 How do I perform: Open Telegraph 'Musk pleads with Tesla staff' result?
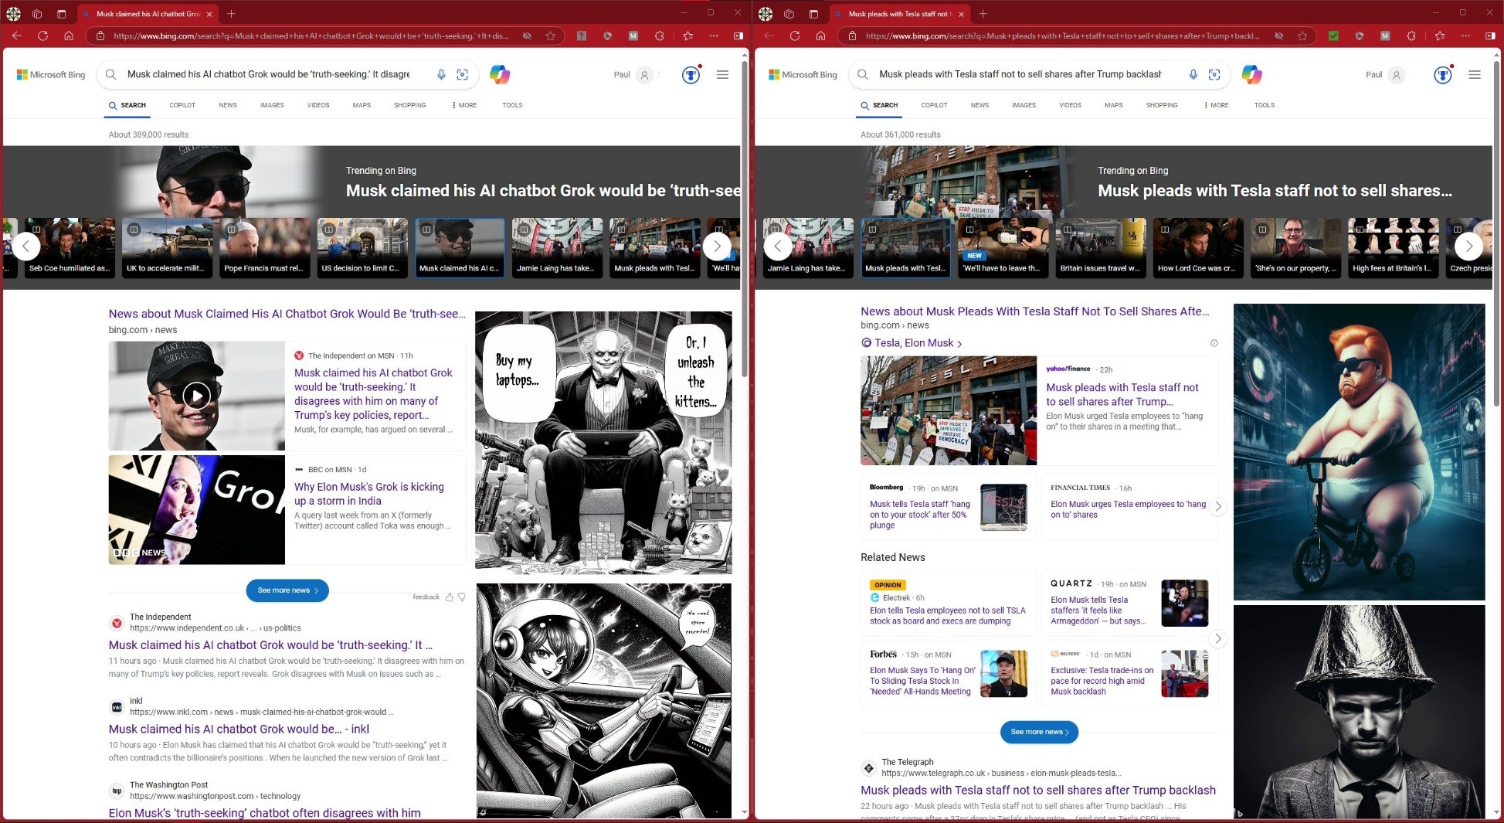(x=1038, y=790)
